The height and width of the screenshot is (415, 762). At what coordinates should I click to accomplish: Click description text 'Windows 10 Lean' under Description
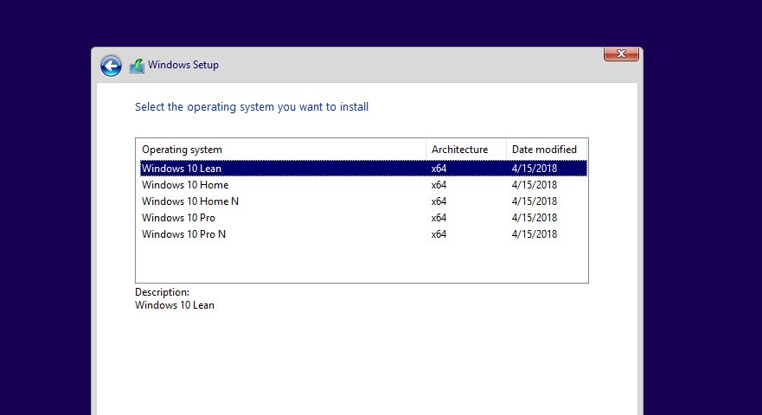[175, 305]
